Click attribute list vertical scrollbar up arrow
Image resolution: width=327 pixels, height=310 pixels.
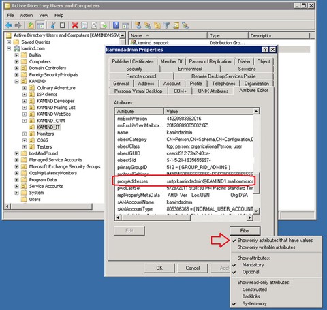coord(256,111)
